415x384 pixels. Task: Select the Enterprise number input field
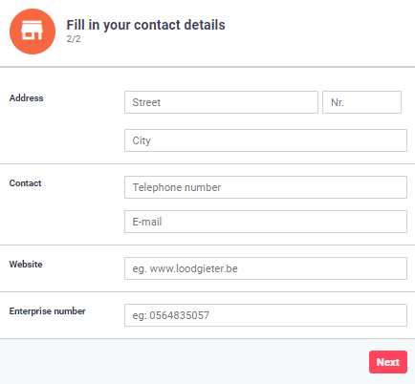[x=266, y=315]
